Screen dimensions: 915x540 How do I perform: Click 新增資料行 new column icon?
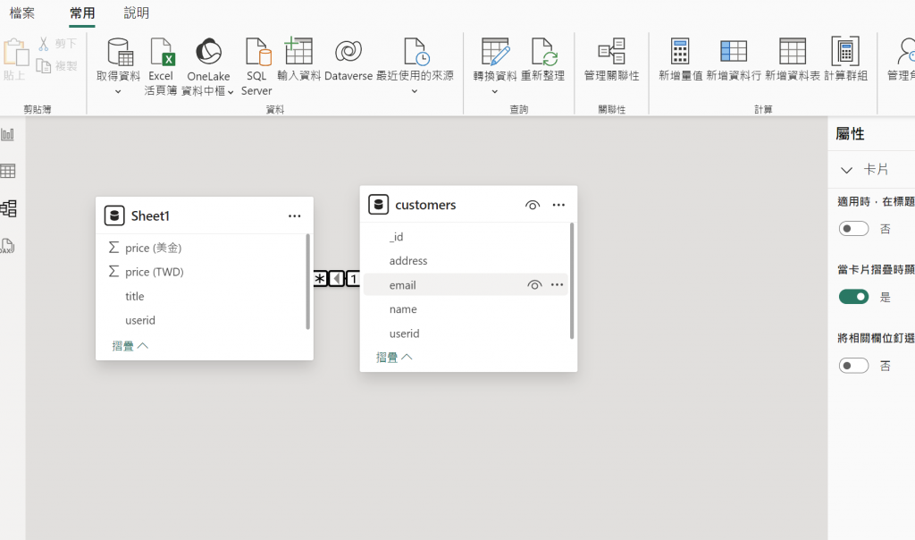[734, 51]
